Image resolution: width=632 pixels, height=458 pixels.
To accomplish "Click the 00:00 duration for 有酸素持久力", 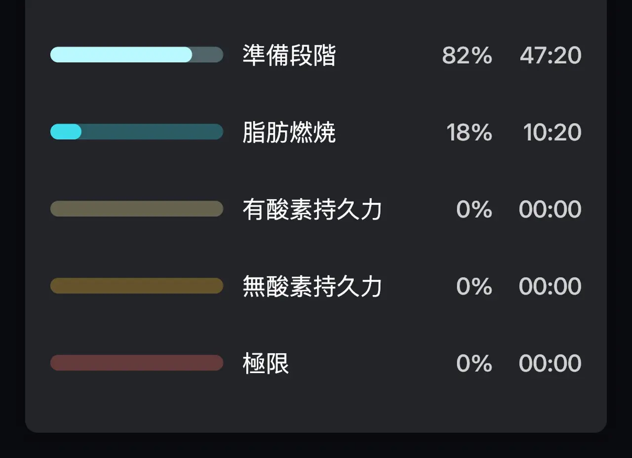I will click(x=550, y=209).
